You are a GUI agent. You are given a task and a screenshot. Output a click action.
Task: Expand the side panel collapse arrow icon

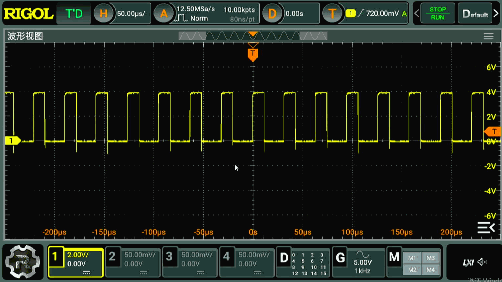(486, 228)
